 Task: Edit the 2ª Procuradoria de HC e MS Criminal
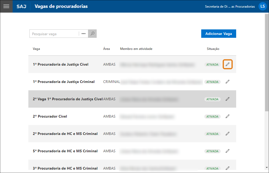click(227, 134)
